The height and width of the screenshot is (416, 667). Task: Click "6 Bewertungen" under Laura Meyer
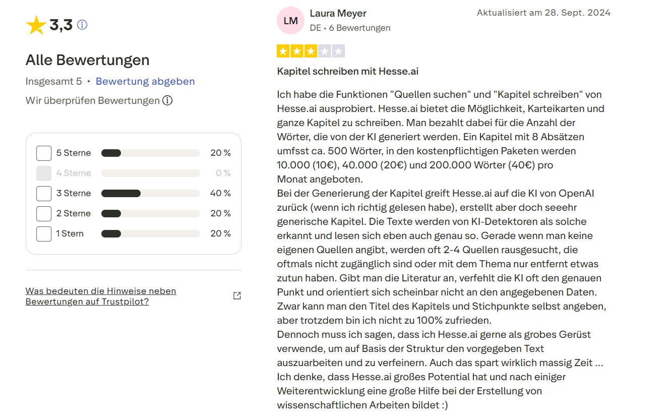click(359, 28)
